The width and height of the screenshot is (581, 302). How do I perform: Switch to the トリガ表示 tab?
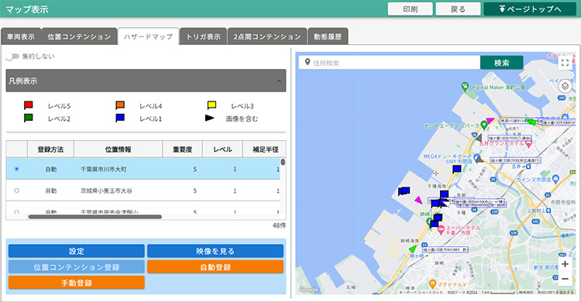click(x=203, y=36)
